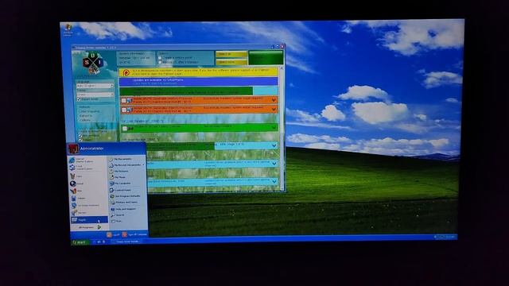Screen dimensions: 509x286
Task: Tick the checkbox on the bright green driver row
Action: (x=125, y=129)
